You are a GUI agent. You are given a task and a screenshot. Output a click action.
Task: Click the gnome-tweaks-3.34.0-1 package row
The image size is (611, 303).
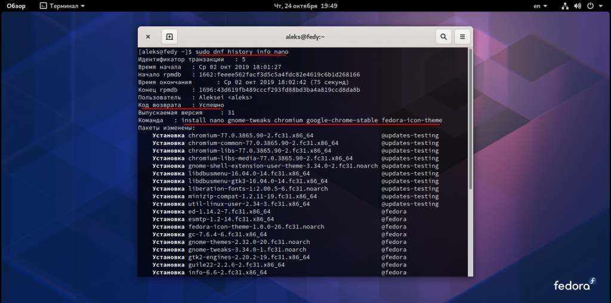pyautogui.click(x=279, y=249)
